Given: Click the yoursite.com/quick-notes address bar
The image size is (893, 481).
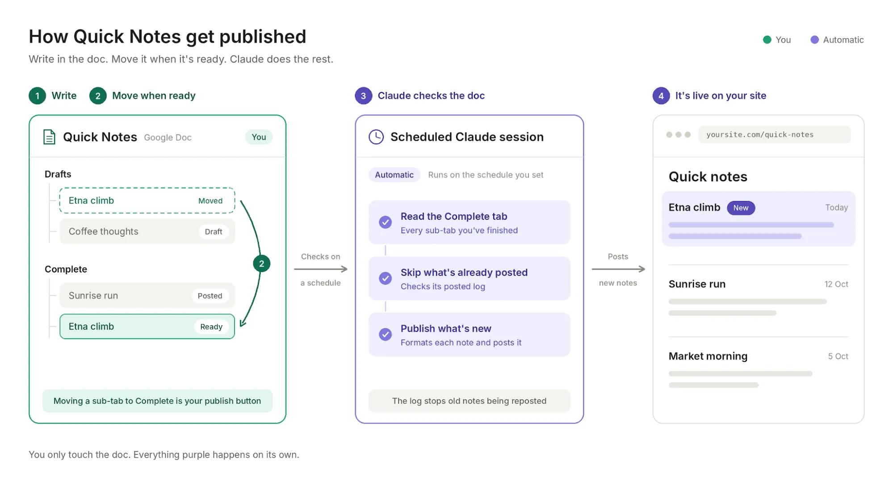Looking at the screenshot, I should point(774,134).
